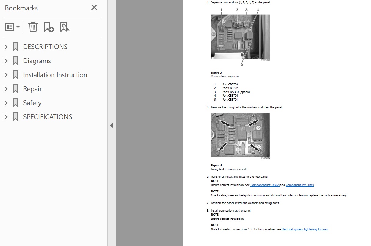Collapse the navigation pane with the arrow
371x246 pixels.
[x=112, y=125]
